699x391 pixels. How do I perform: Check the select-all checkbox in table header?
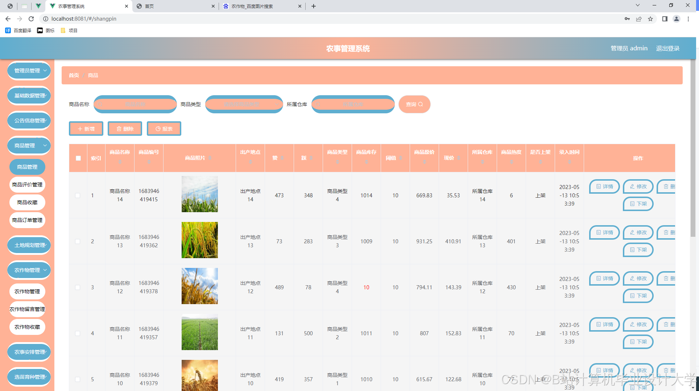click(x=78, y=158)
